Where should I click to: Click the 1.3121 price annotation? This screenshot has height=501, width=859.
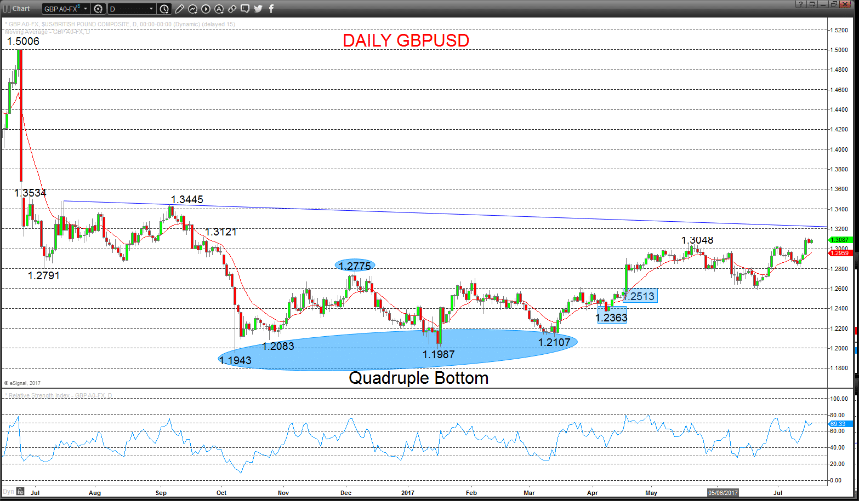coord(221,232)
